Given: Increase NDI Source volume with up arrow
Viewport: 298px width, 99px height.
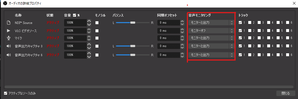Looking at the screenshot, I should click(89, 21).
